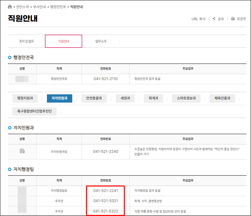251x216 pixels.
Task: Click 직원안내 in the breadcrumb trail
Action: point(77,7)
